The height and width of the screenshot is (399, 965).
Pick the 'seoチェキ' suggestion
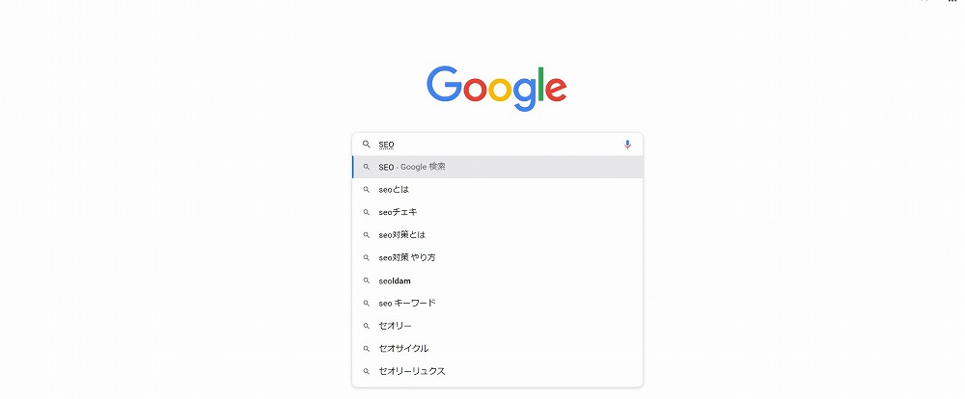[497, 212]
